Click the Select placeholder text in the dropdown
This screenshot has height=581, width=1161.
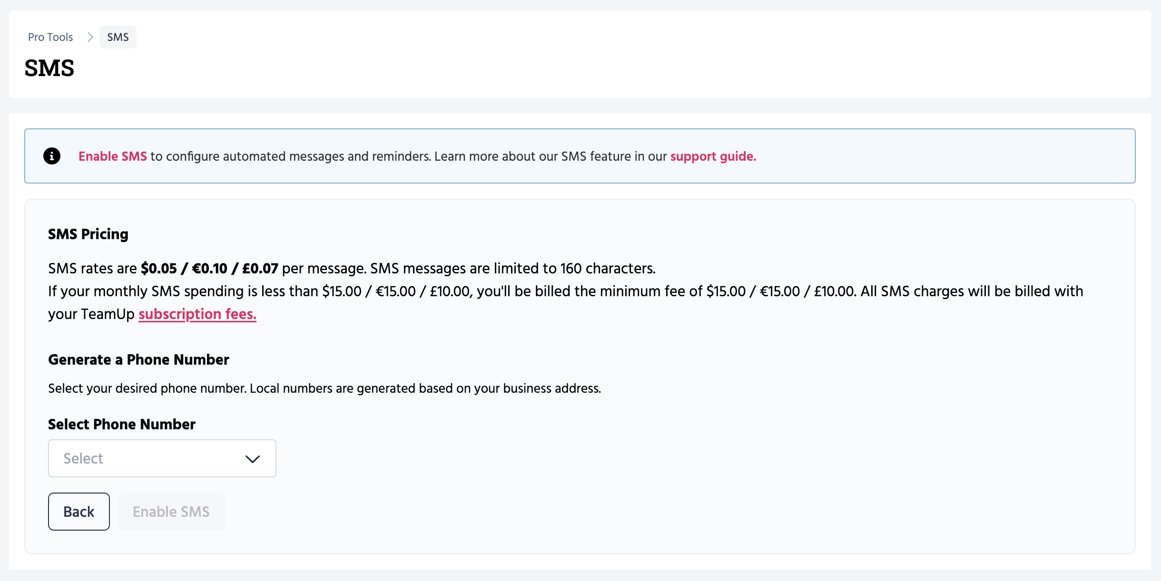(83, 458)
